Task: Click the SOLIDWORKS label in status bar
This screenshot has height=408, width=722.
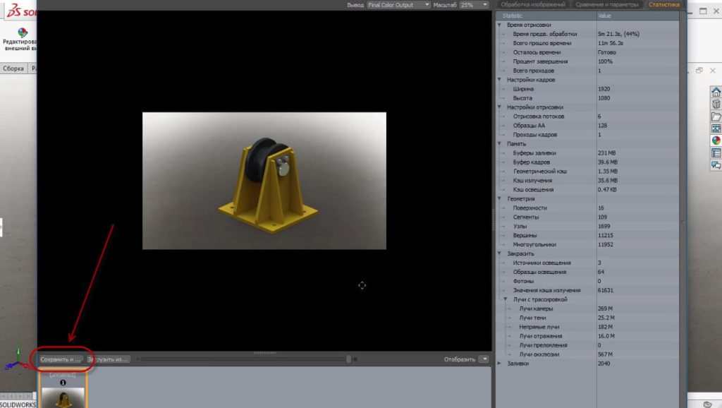Action: click(x=18, y=404)
